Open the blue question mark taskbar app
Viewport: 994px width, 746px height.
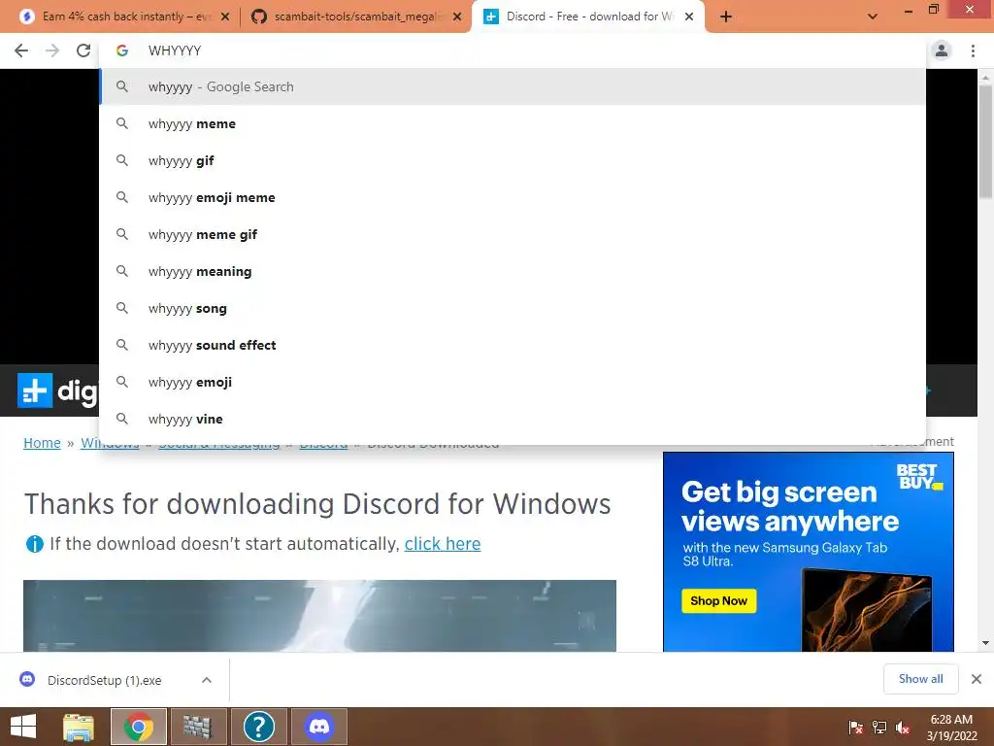tap(258, 727)
